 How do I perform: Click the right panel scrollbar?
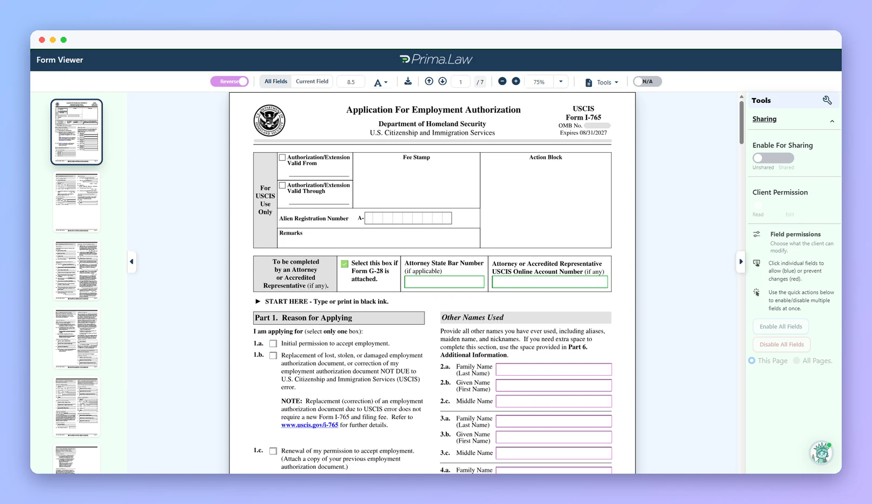click(x=742, y=122)
